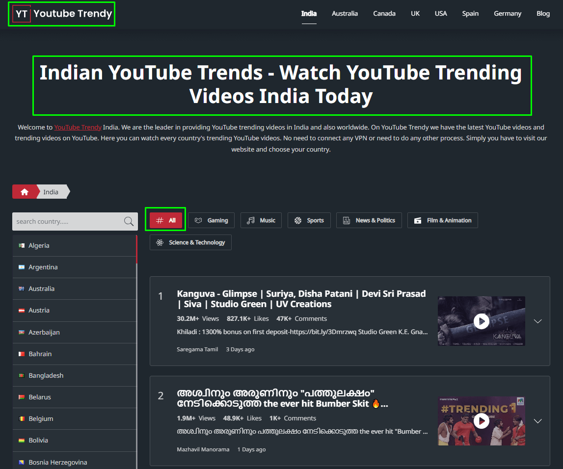This screenshot has width=563, height=469.
Task: Click the Bosnia Herzegovina flag icon
Action: pyautogui.click(x=22, y=462)
